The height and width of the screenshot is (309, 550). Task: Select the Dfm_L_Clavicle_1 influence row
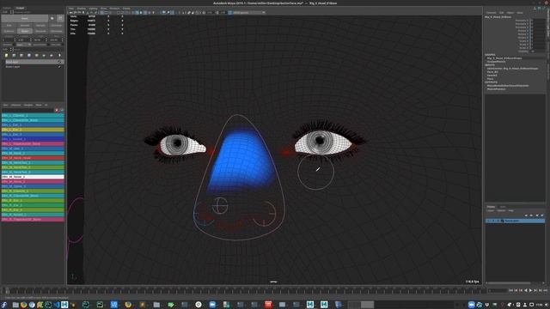click(33, 115)
